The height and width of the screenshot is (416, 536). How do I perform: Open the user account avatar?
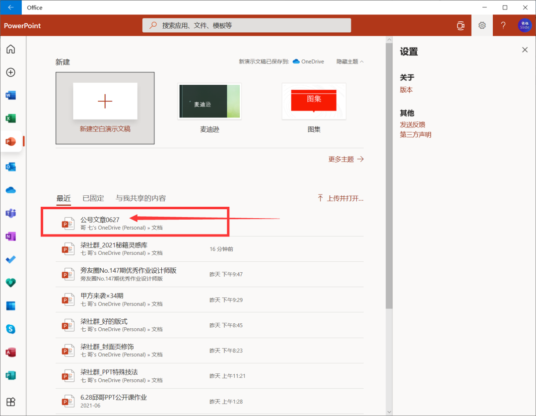pos(525,25)
